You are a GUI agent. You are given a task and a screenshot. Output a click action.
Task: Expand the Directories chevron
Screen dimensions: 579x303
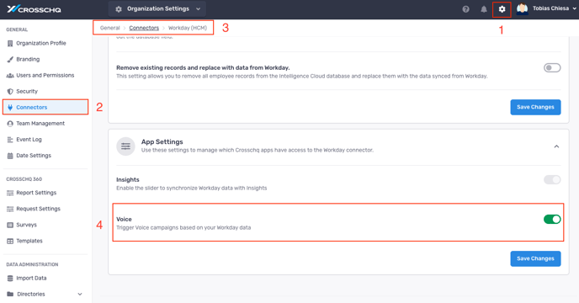80,294
